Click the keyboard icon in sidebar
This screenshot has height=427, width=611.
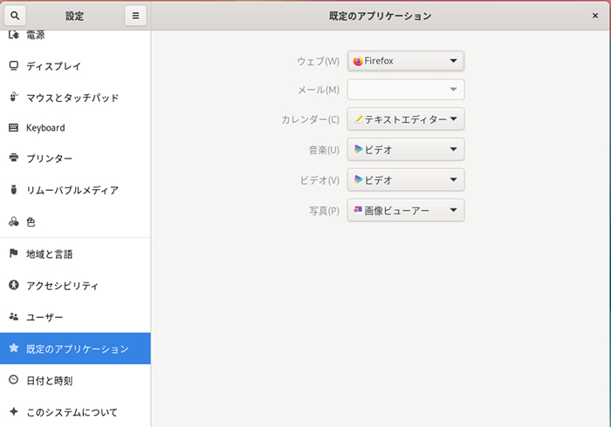14,127
